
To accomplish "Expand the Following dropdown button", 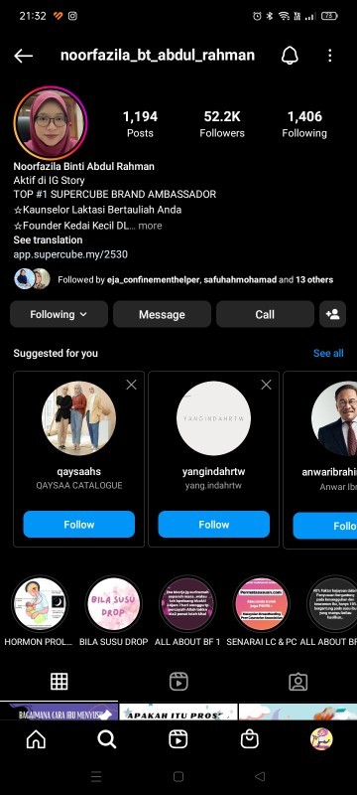I will coord(59,314).
